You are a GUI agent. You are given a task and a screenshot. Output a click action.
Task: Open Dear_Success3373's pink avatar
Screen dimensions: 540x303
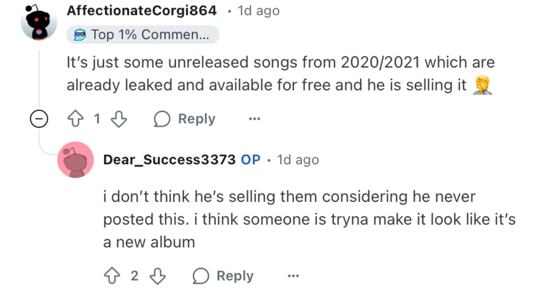point(75,160)
